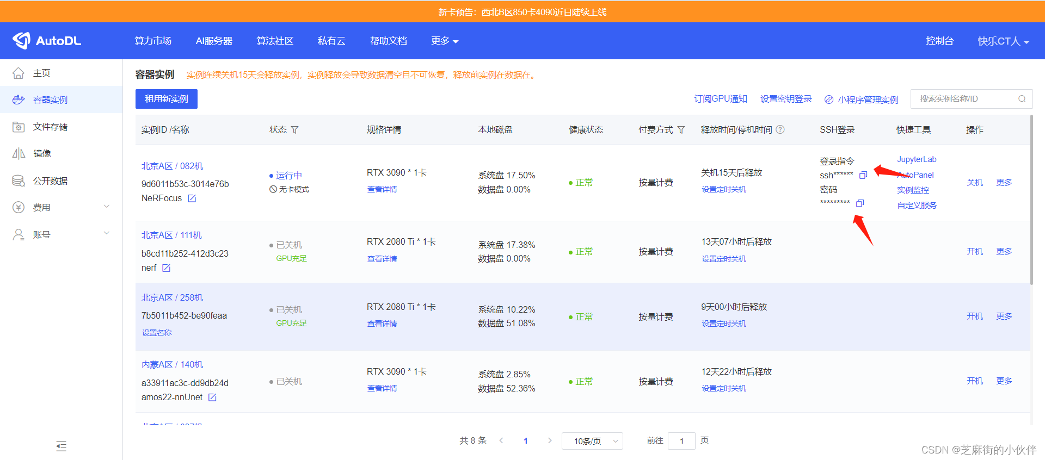This screenshot has width=1045, height=460.
Task: Open the 状态 column filter icon
Action: (295, 130)
